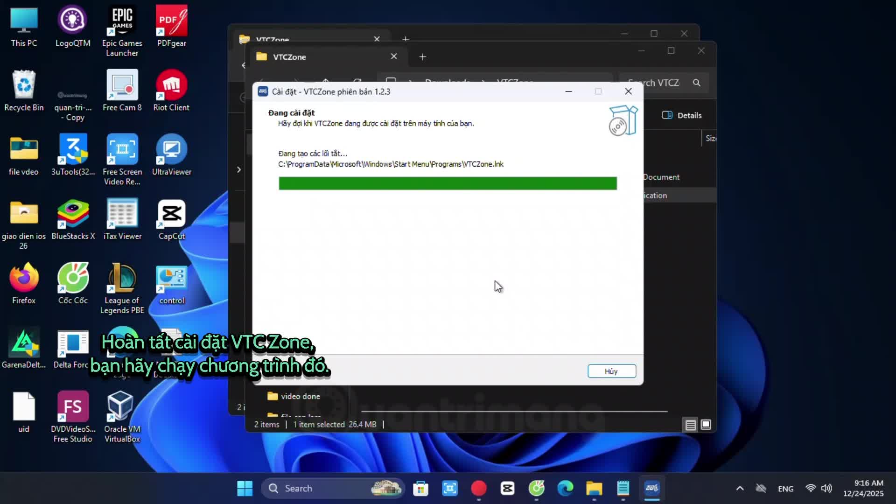896x504 pixels.
Task: Open Cốc Cốc from the taskbar
Action: [x=536, y=489]
